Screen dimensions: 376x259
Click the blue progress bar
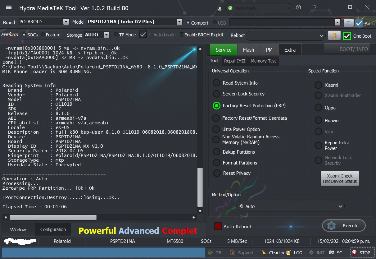click(103, 252)
